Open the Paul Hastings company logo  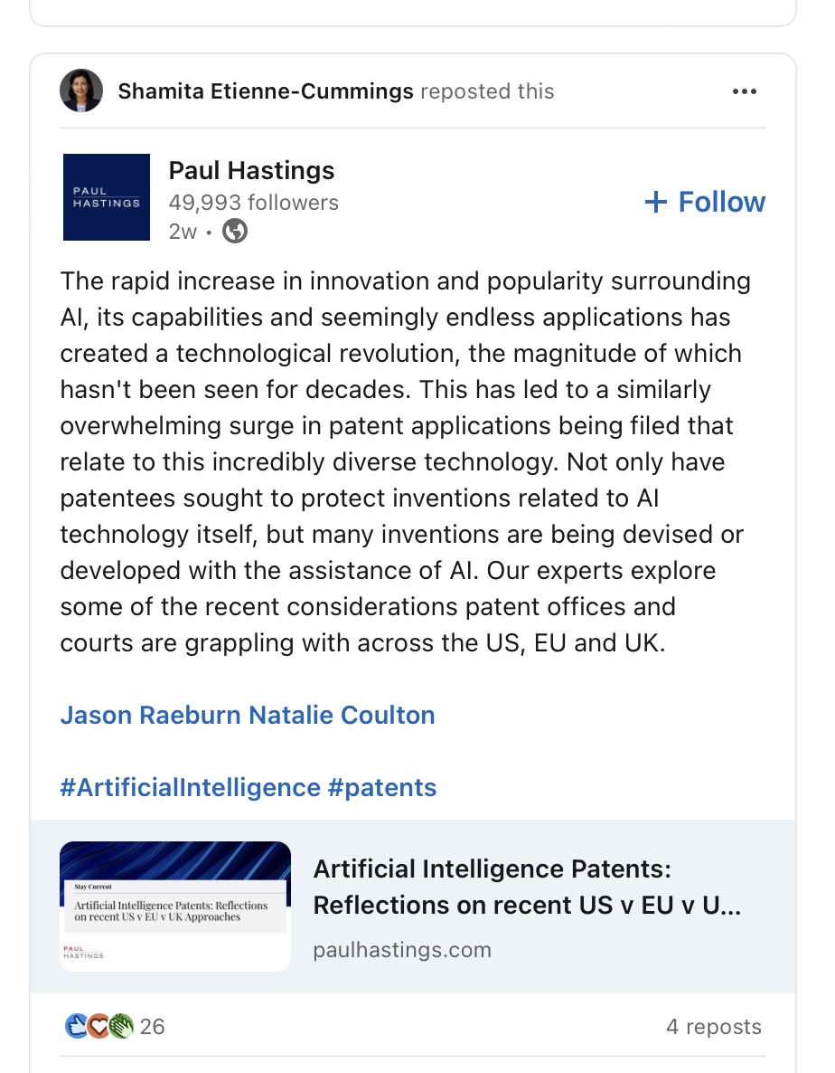click(x=107, y=197)
